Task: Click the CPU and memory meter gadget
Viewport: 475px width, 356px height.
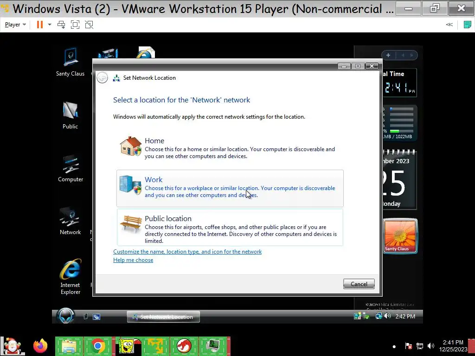Action: coord(399,123)
